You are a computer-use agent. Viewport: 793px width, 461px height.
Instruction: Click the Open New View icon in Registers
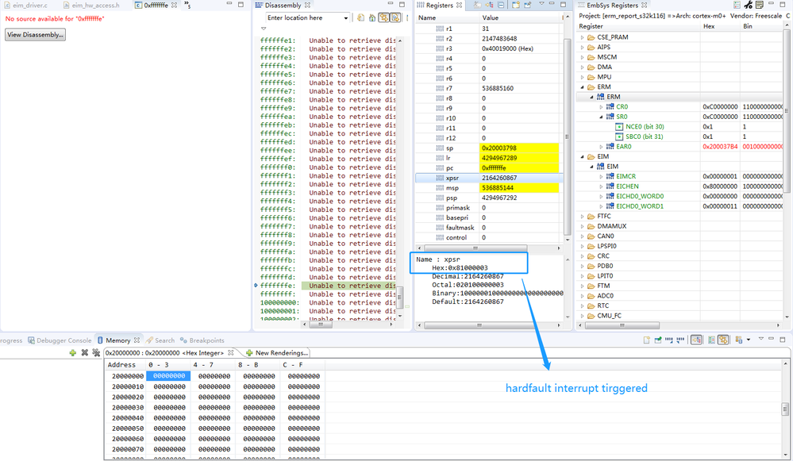click(x=515, y=5)
